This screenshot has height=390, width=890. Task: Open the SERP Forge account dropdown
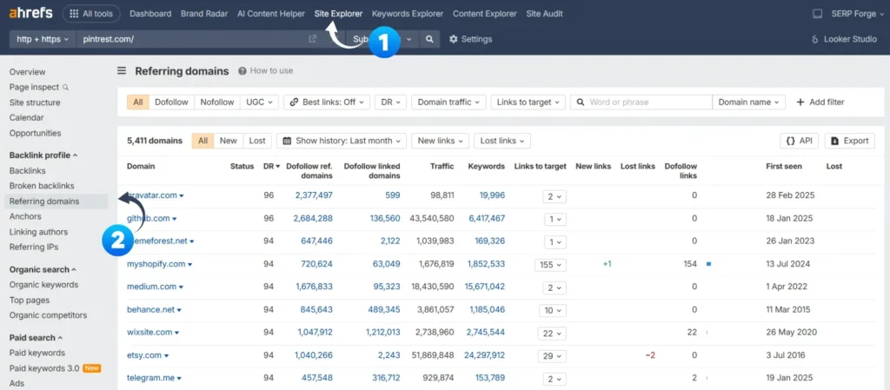[857, 14]
